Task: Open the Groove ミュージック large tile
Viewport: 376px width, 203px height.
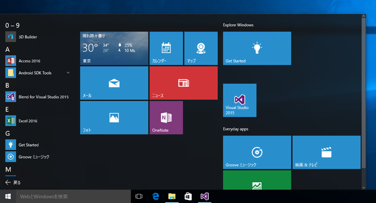Action: [257, 152]
